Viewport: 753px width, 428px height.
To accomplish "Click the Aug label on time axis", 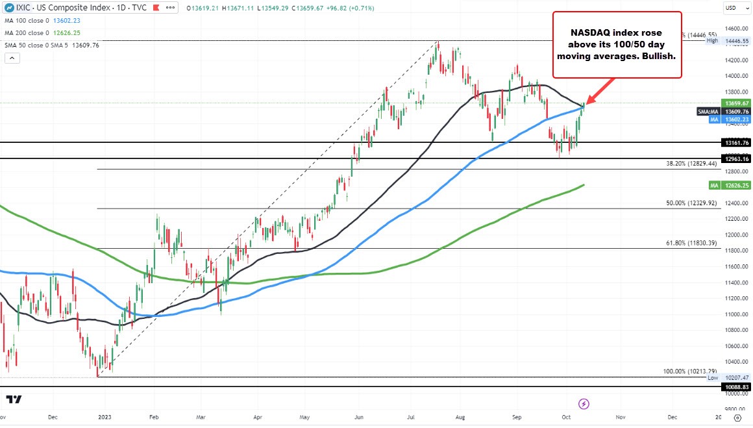I will [460, 417].
